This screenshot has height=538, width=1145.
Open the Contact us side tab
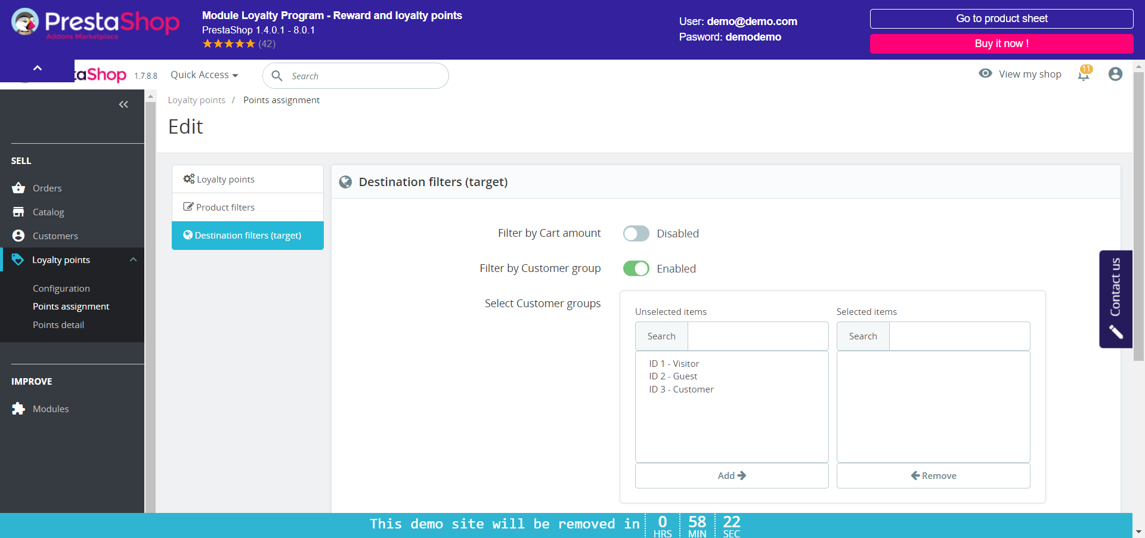(1116, 299)
